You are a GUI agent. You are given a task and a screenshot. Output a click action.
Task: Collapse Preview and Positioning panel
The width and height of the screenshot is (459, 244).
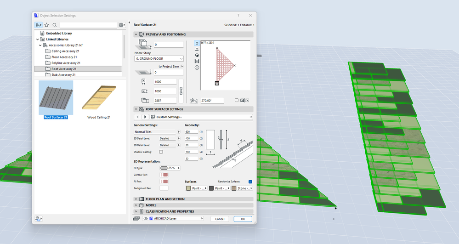click(x=136, y=34)
